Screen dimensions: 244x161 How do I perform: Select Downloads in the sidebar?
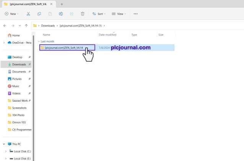click(x=19, y=64)
